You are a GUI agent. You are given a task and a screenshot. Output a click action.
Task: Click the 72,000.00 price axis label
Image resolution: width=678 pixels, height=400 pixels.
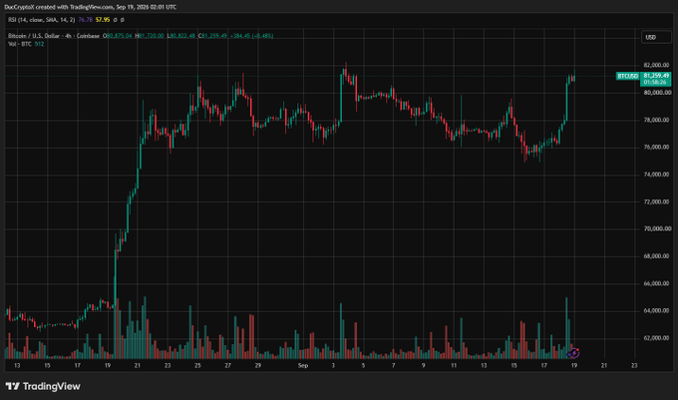tap(656, 201)
